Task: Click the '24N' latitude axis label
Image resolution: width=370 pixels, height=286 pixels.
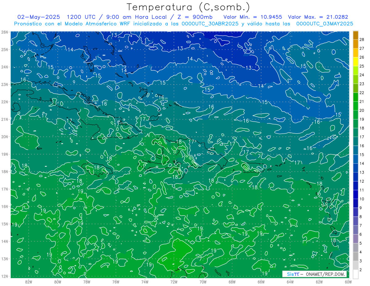Action: coord(5,67)
